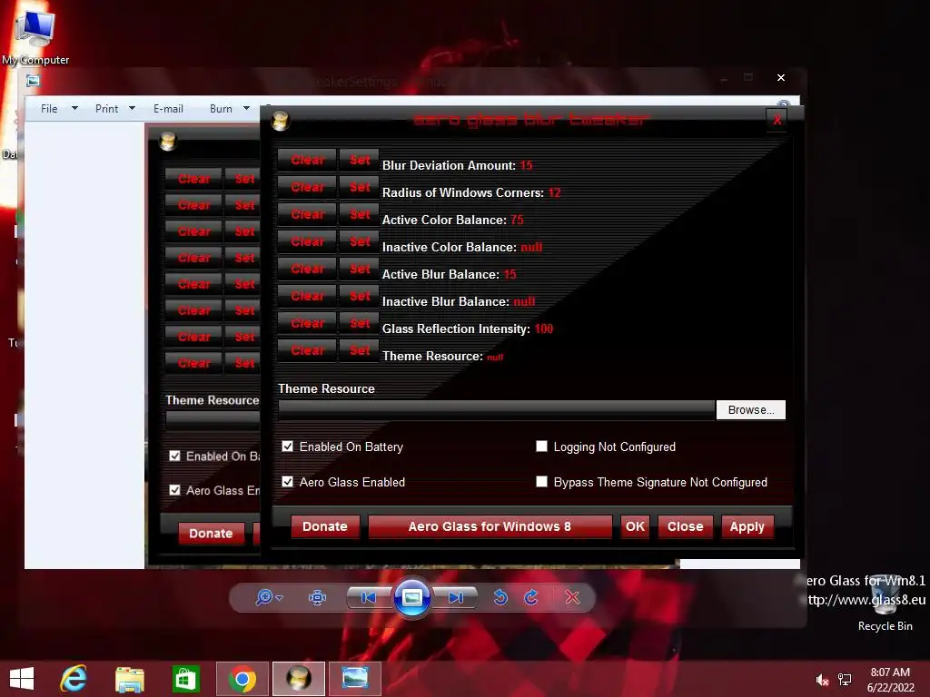
Task: Clear Glass Reflection Intensity value
Action: click(x=307, y=324)
